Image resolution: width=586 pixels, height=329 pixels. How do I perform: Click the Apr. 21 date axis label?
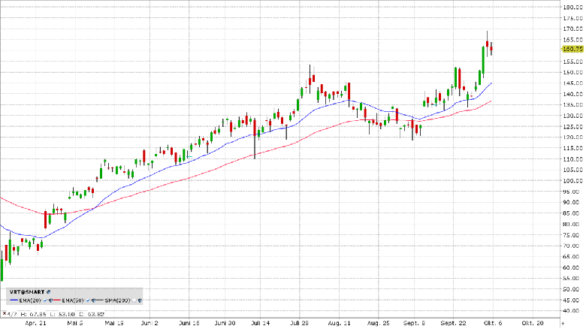coord(35,324)
